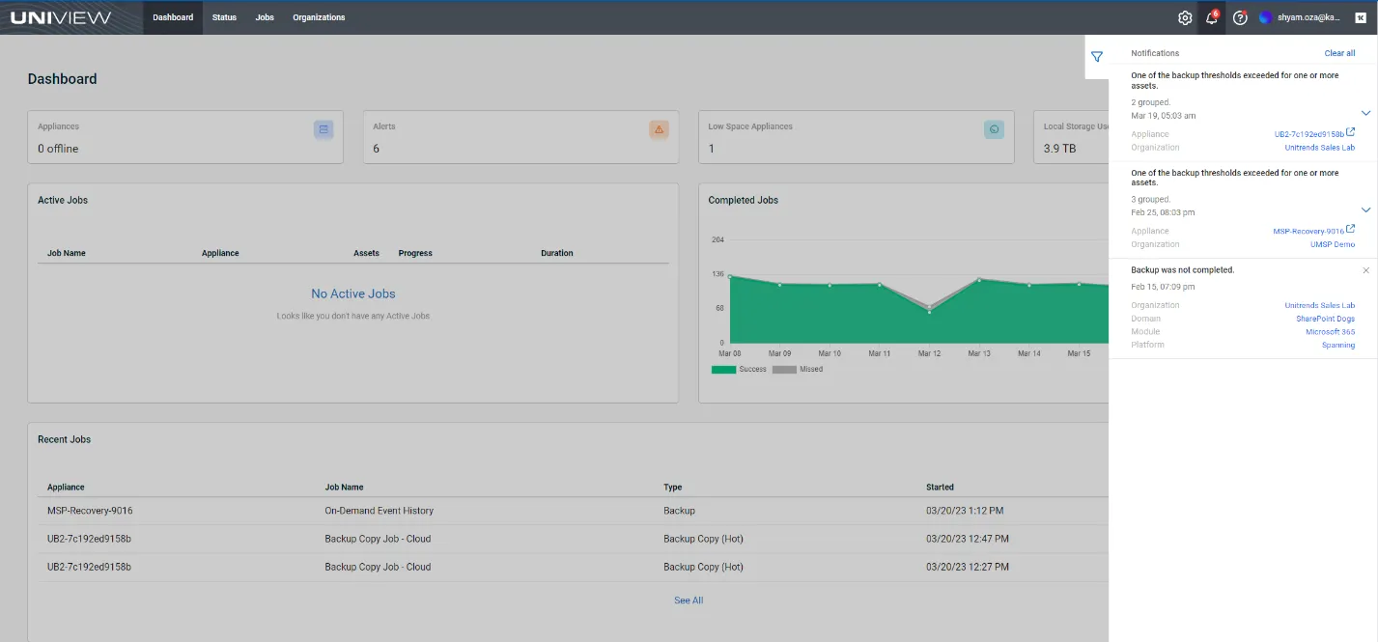Screen dimensions: 1378x642
Task: Click the Clear all link
Action: [x=1339, y=53]
